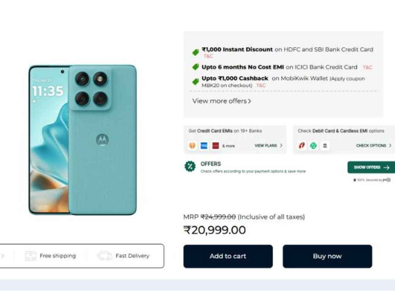This screenshot has height=291, width=395.
Task: Open T&C link for HDFC SBI discount
Action: (208, 56)
